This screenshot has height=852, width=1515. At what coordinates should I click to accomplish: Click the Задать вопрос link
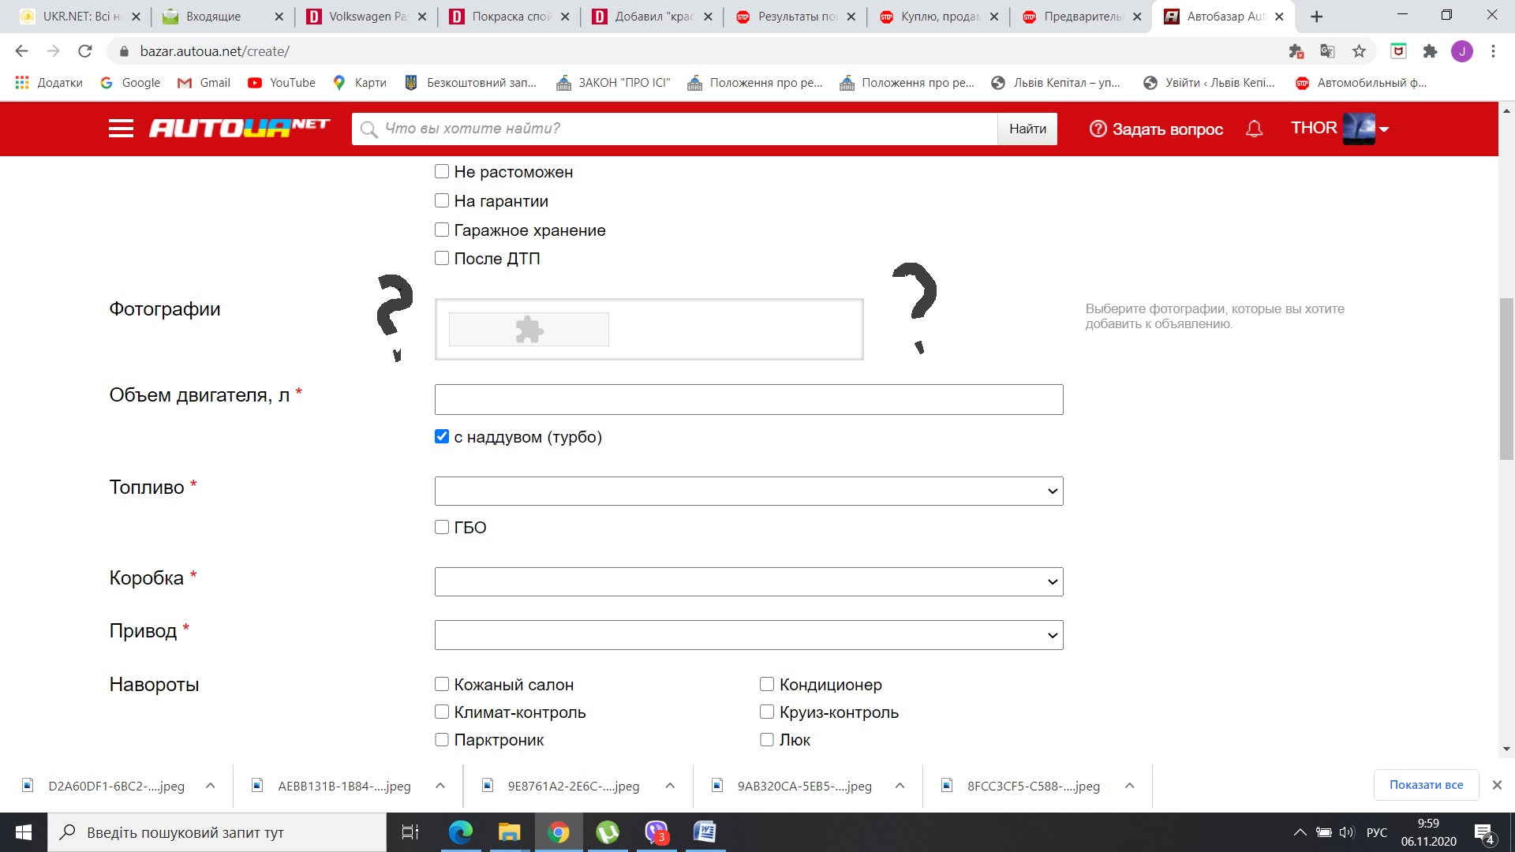[1156, 129]
